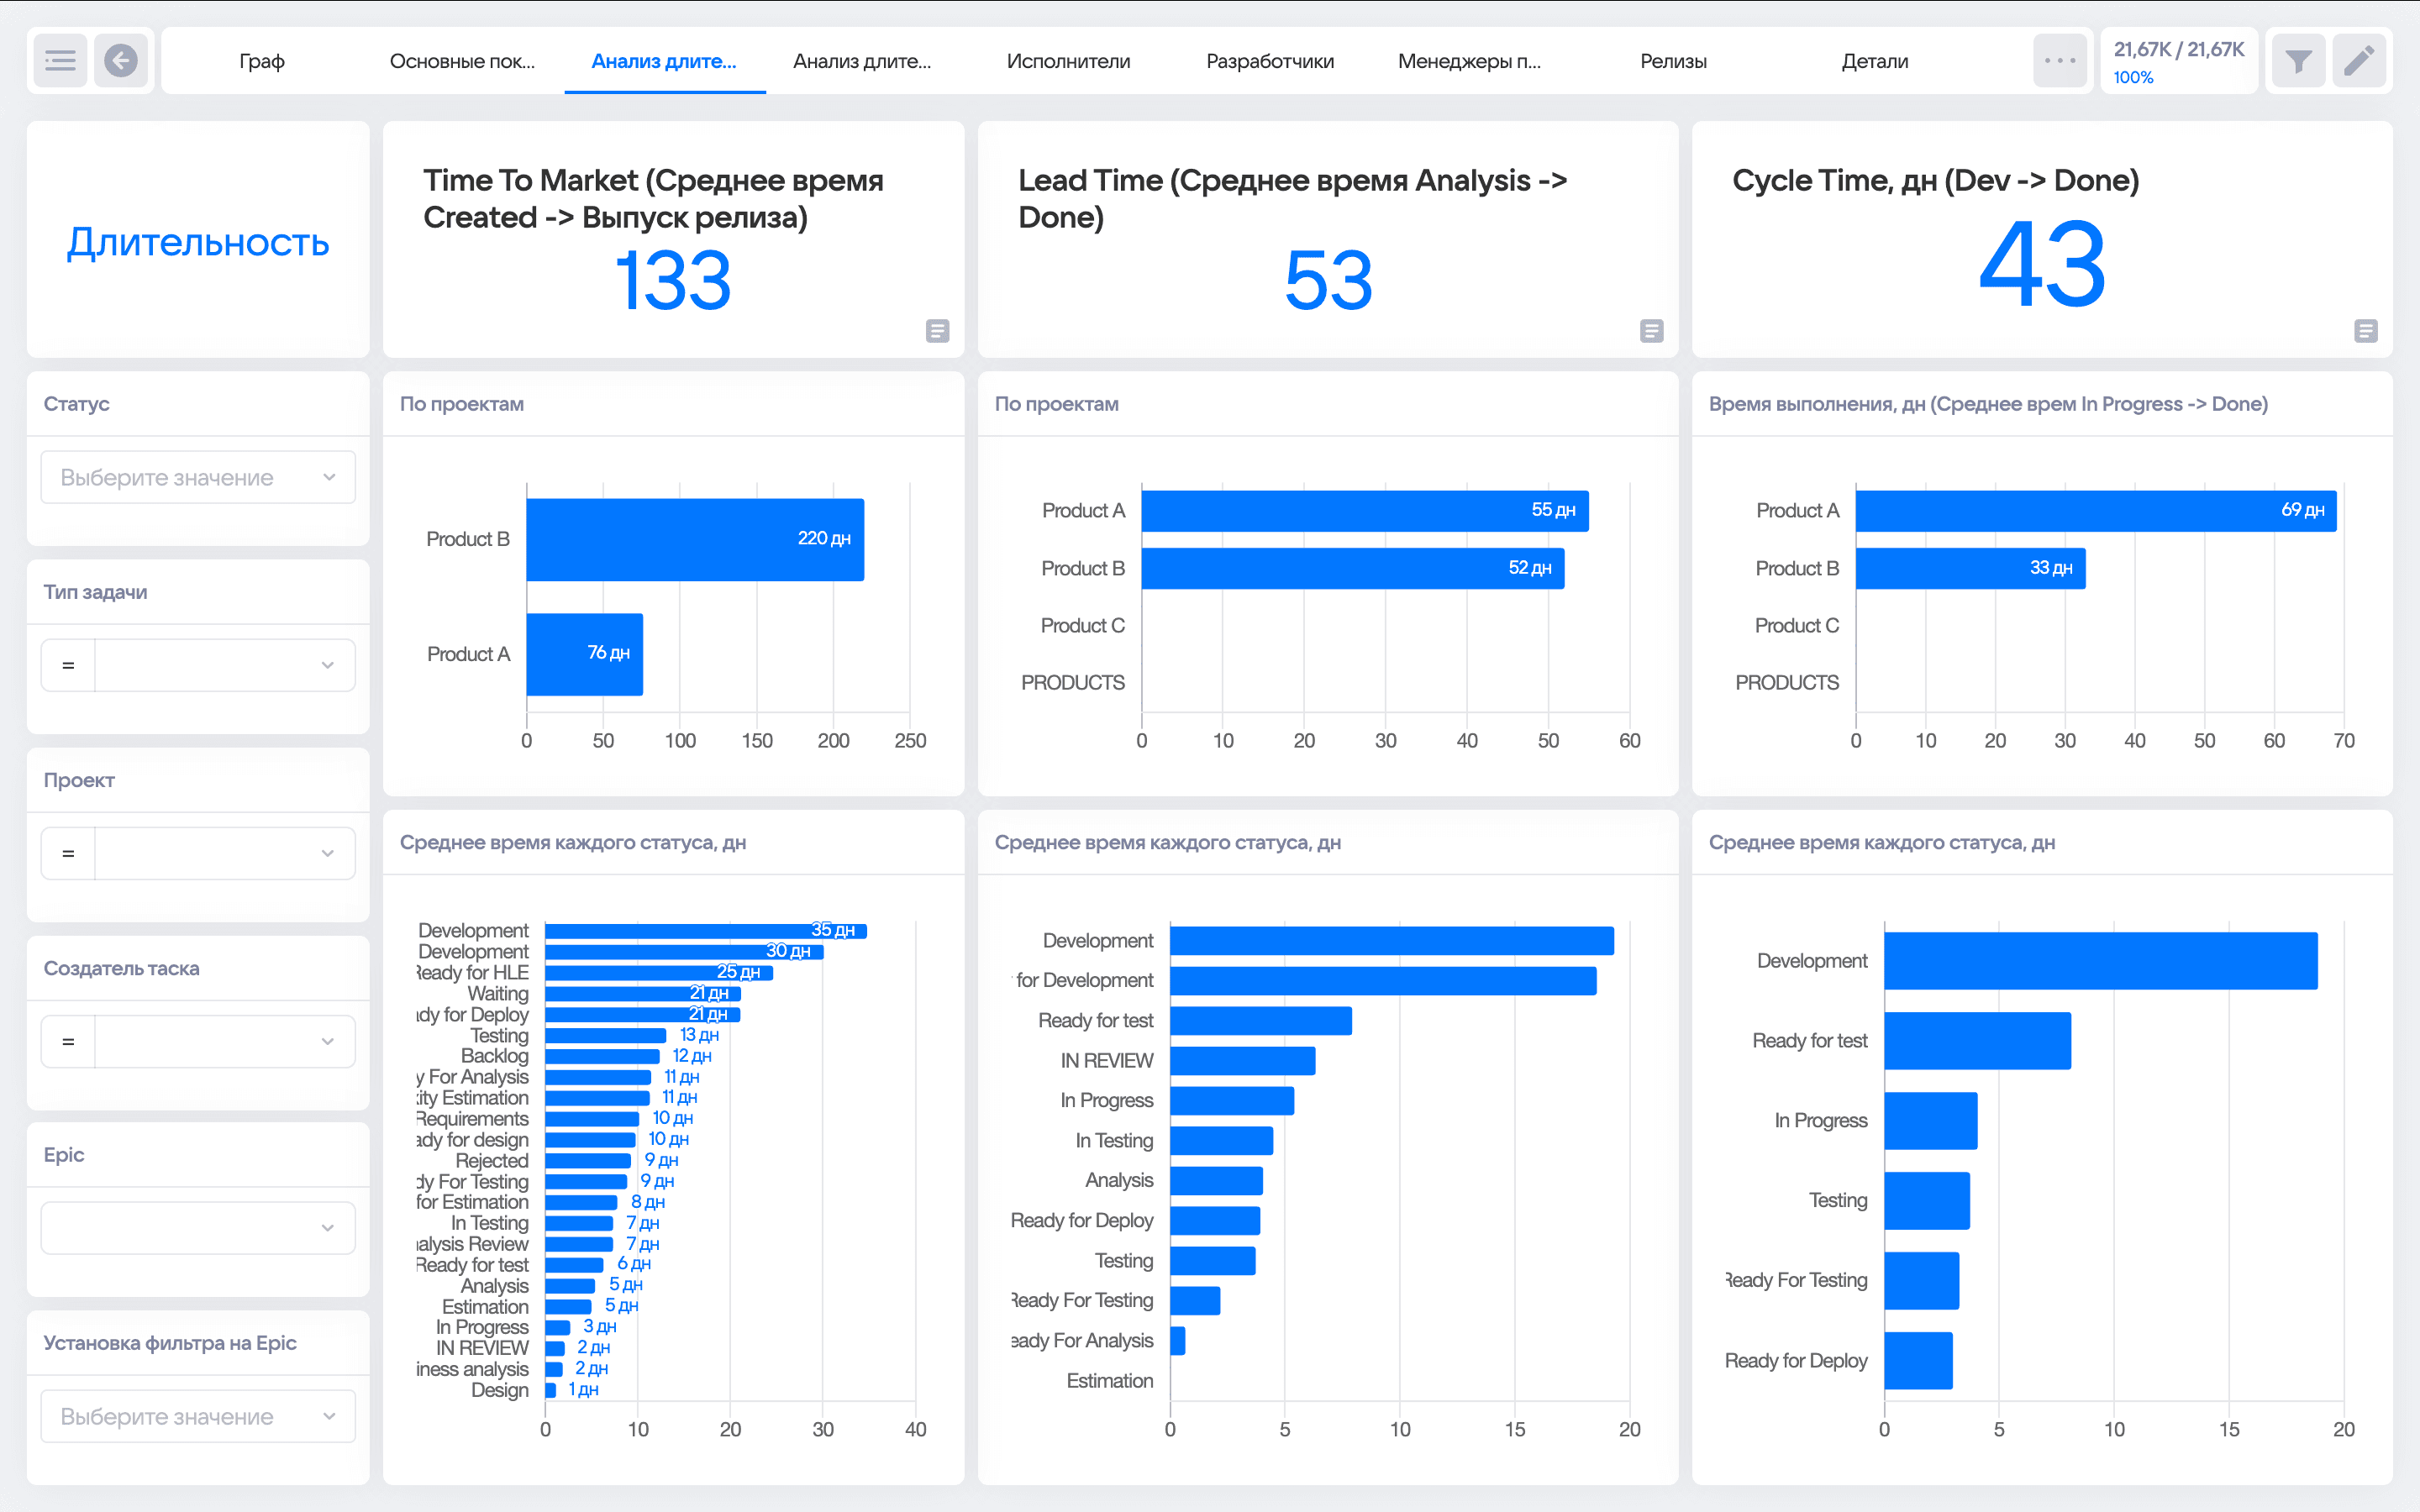Click the back arrow icon
Image resolution: width=2420 pixels, height=1512 pixels.
tap(121, 61)
